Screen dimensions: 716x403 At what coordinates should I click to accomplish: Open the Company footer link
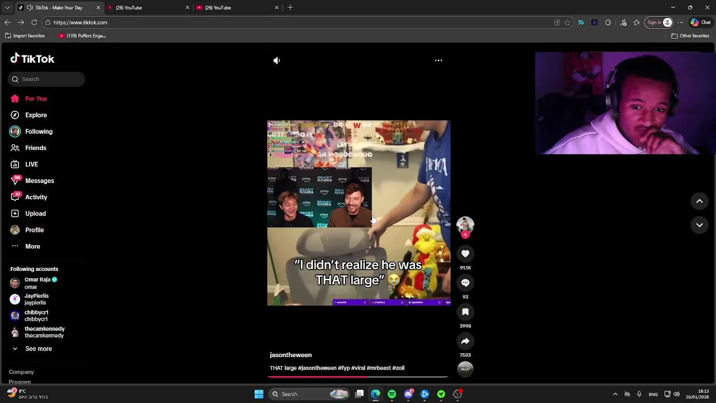point(21,372)
